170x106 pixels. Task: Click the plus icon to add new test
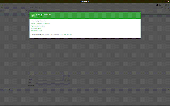tap(26, 8)
